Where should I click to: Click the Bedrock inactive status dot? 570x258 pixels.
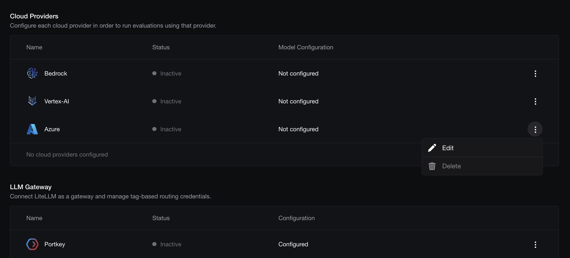click(154, 73)
